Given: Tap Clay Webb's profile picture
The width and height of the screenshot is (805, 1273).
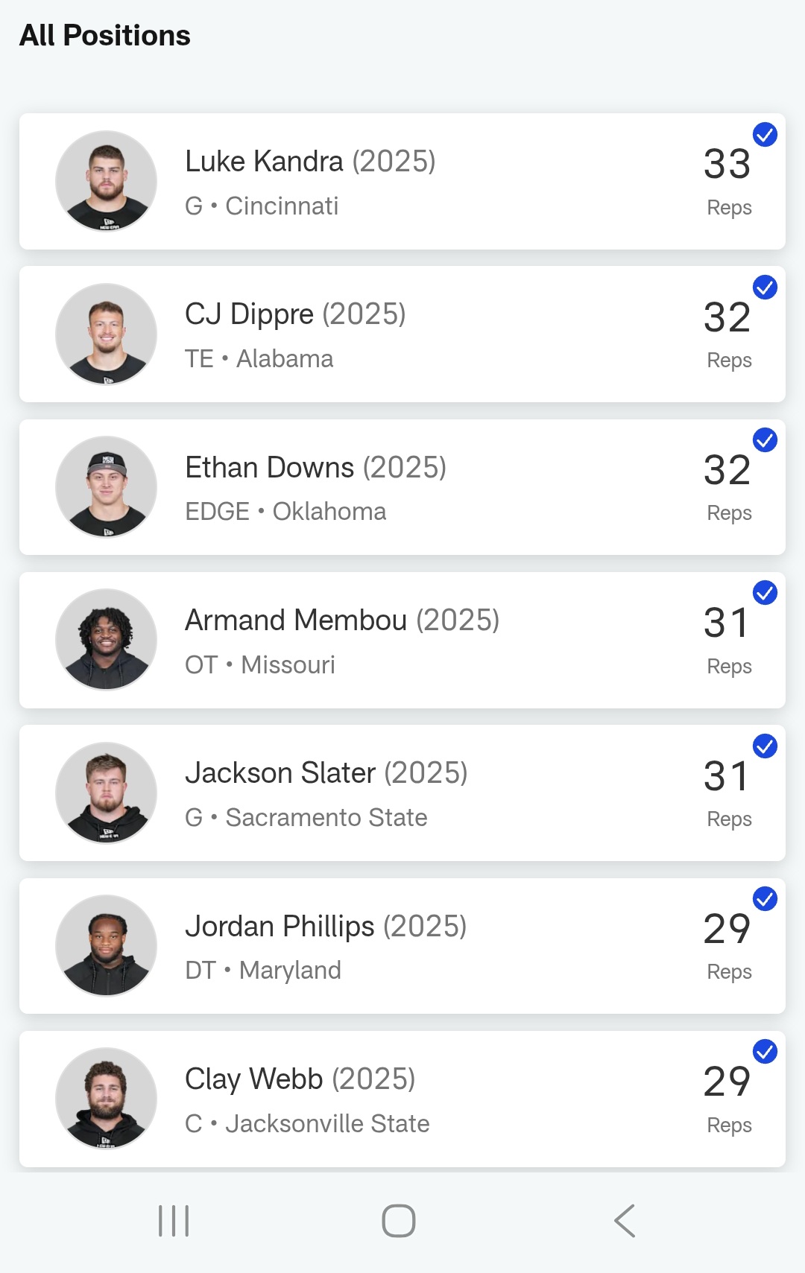Looking at the screenshot, I should pos(107,1098).
